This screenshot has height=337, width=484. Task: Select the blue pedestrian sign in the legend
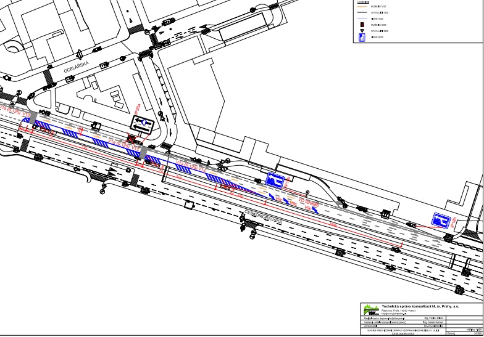[362, 38]
